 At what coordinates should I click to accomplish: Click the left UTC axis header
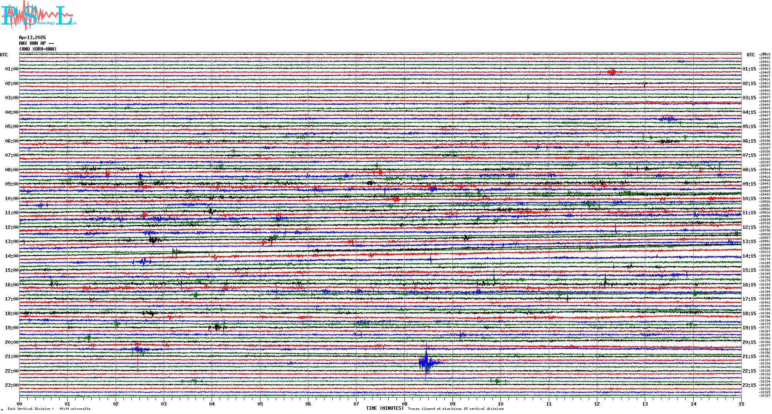coord(4,55)
